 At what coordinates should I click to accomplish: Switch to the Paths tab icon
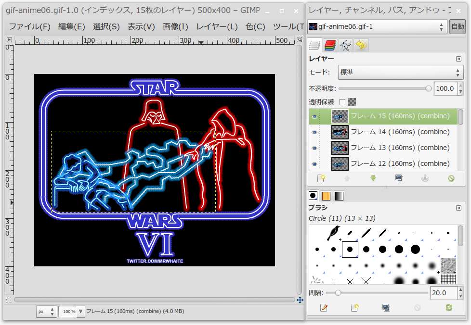tap(345, 45)
